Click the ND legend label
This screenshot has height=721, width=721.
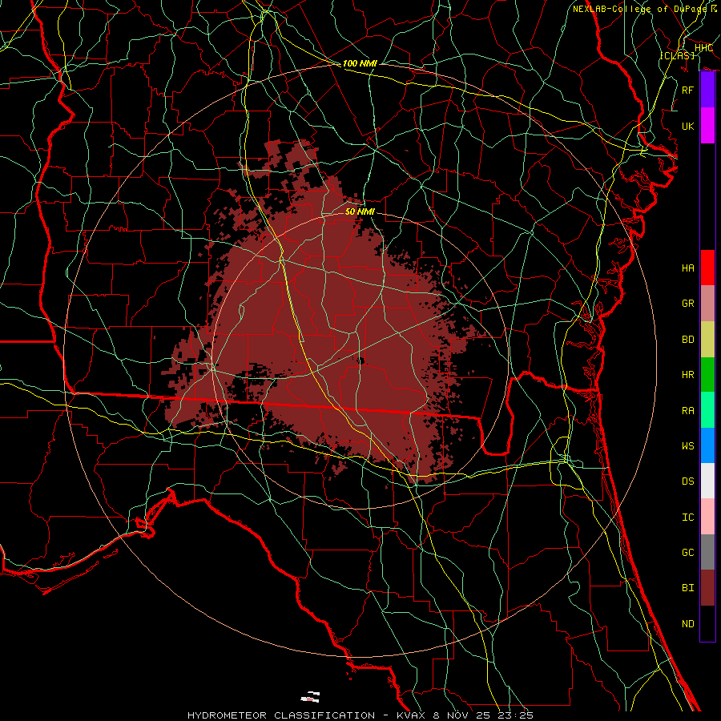(688, 624)
